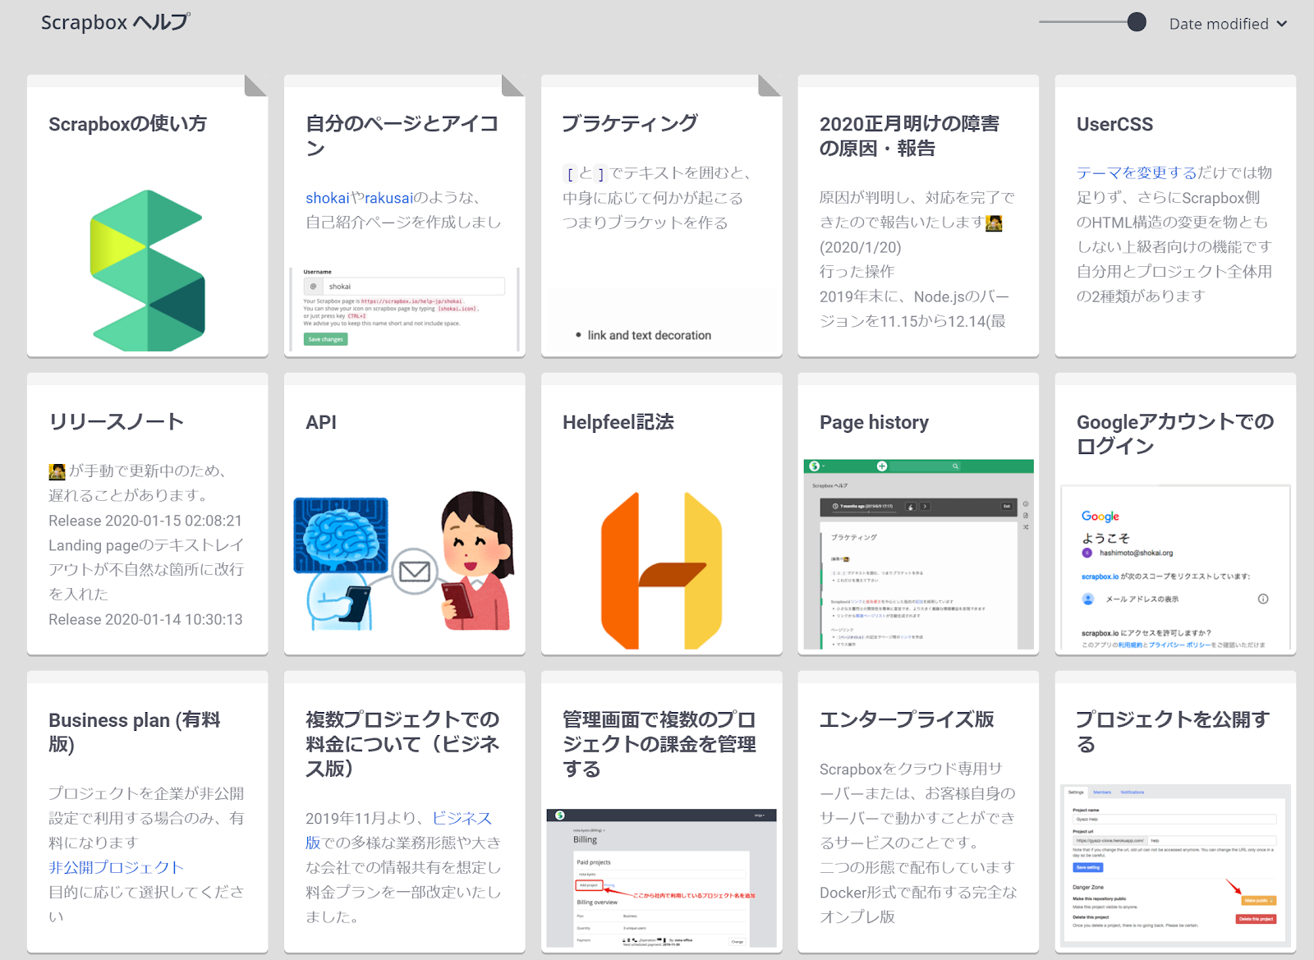Click the Date modified chevron arrow
Screen dimensions: 1314x960
click(x=1281, y=24)
